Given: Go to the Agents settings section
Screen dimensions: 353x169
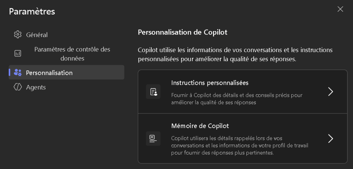Looking at the screenshot, I should tap(36, 87).
